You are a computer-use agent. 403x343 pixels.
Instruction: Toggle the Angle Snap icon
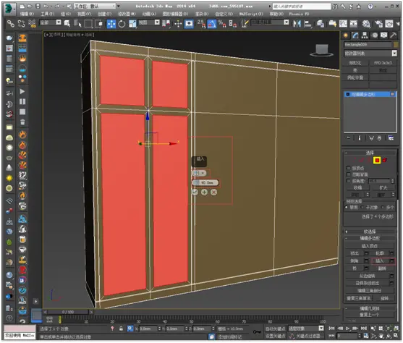coord(212,24)
